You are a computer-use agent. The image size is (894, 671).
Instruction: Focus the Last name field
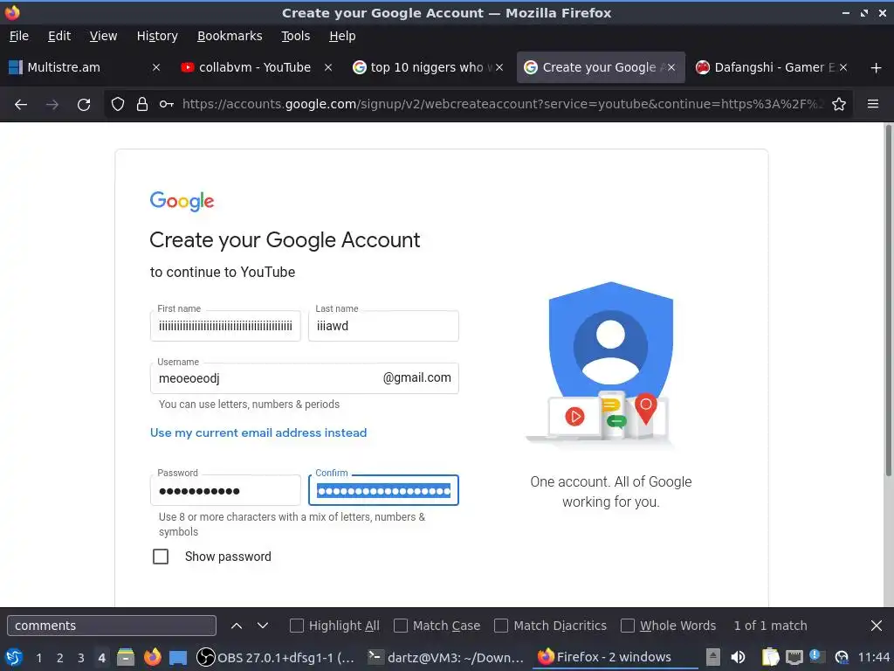tap(384, 326)
